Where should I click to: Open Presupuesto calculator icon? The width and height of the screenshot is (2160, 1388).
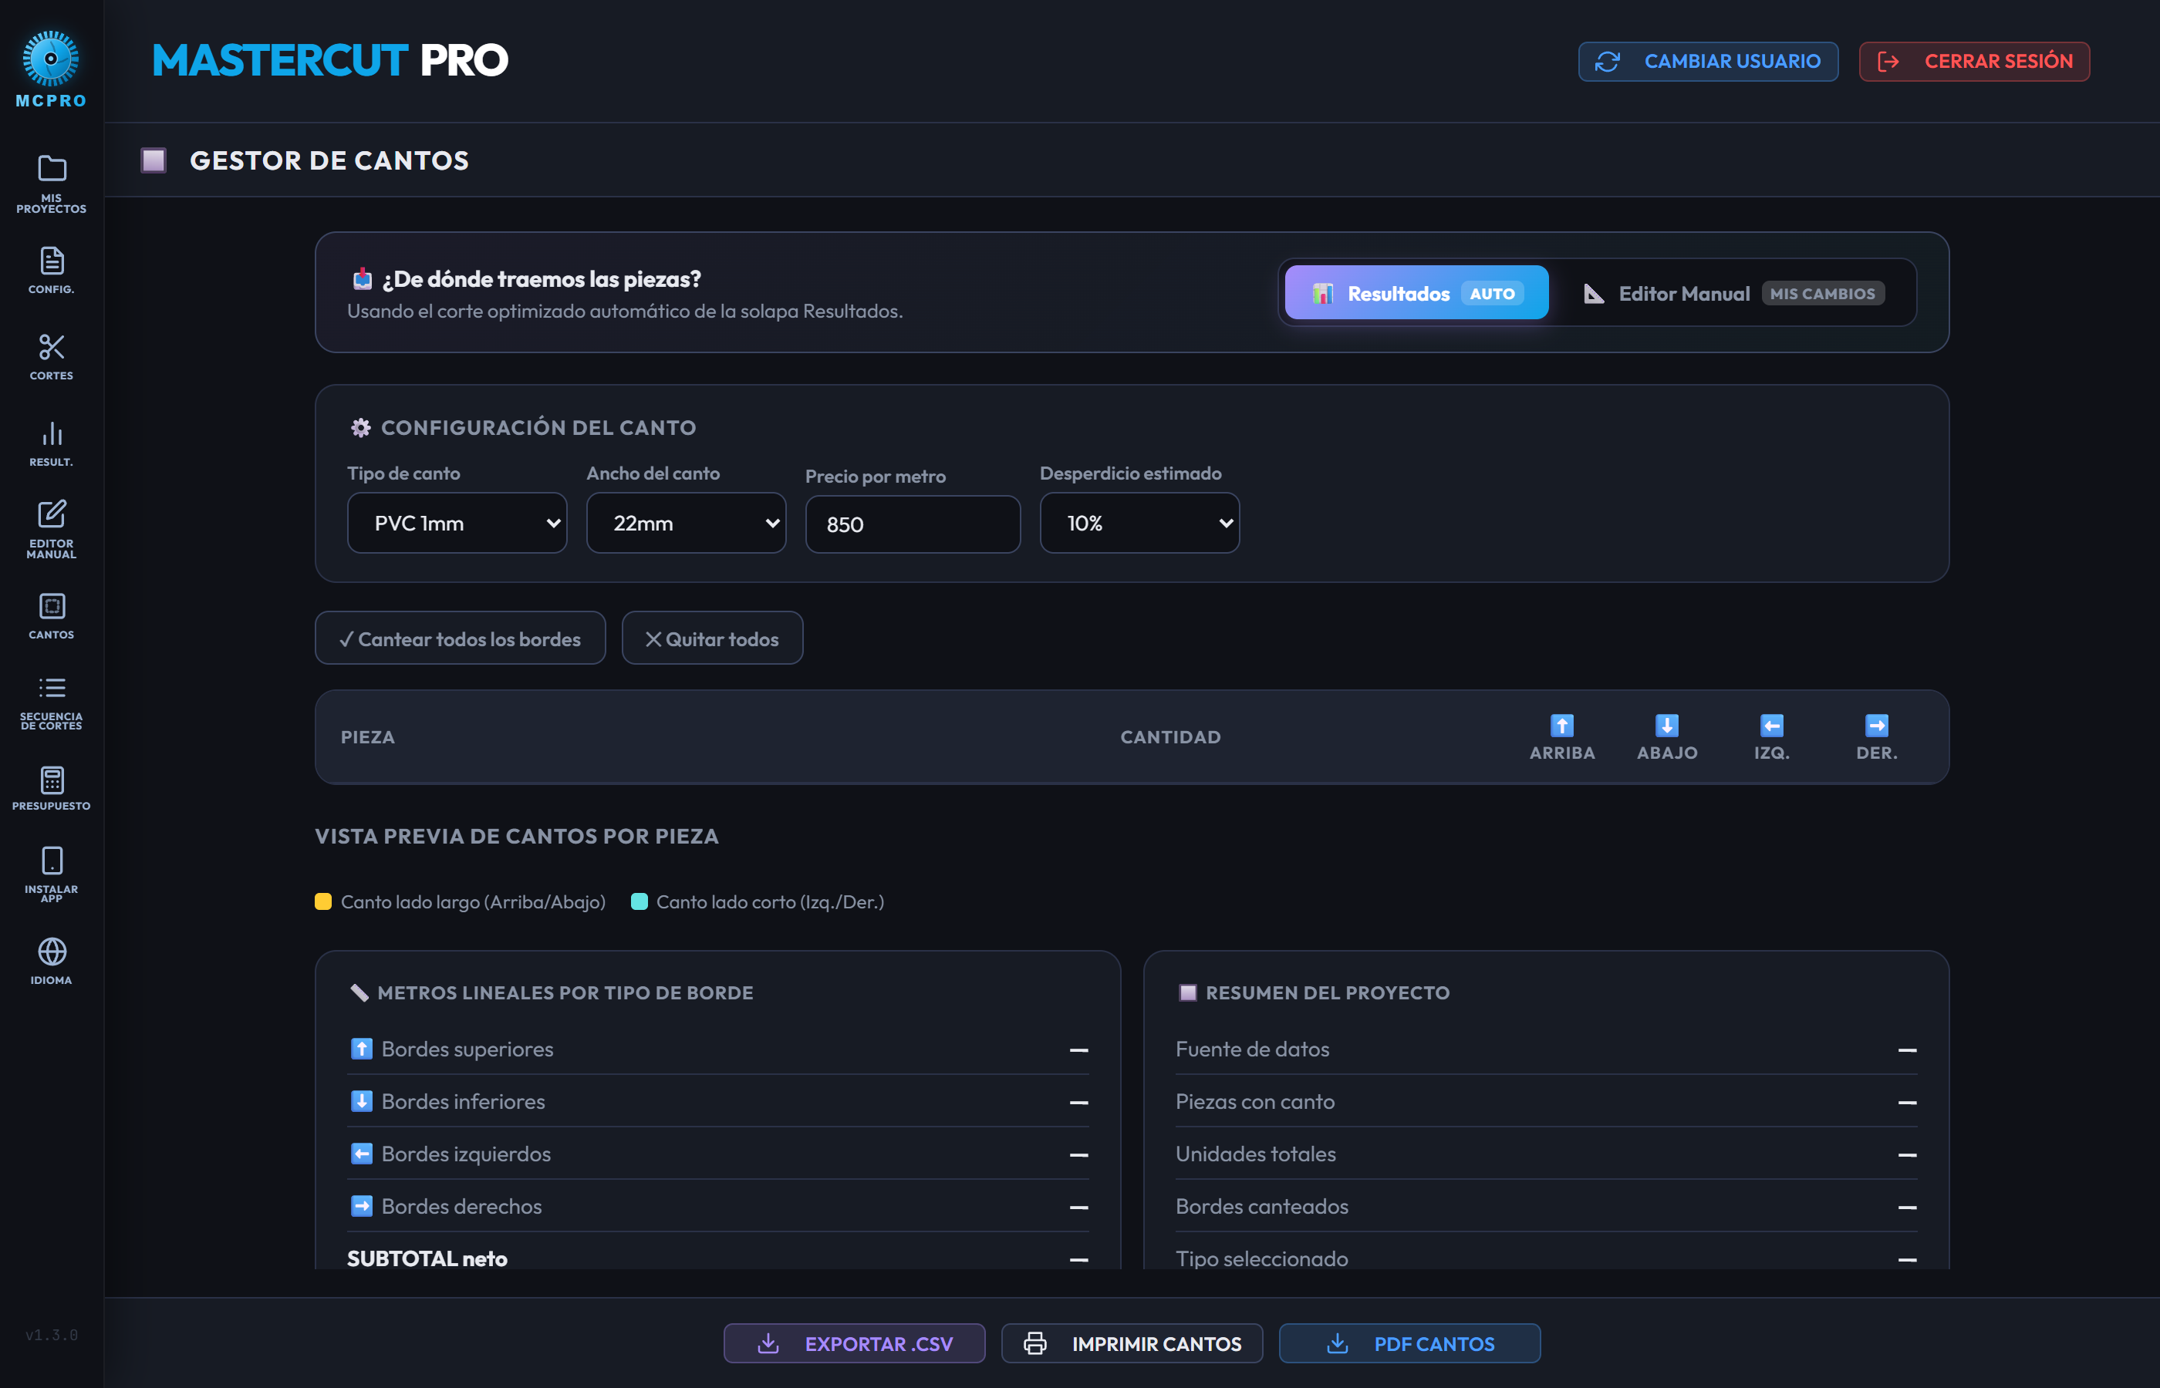52,780
